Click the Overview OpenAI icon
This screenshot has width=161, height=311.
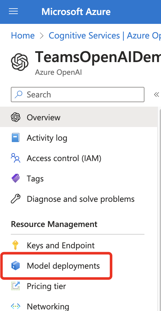pyautogui.click(x=16, y=117)
